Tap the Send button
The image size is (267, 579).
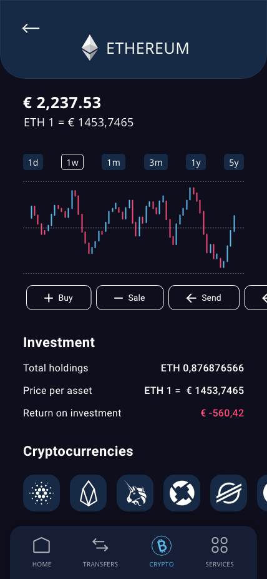tap(204, 298)
